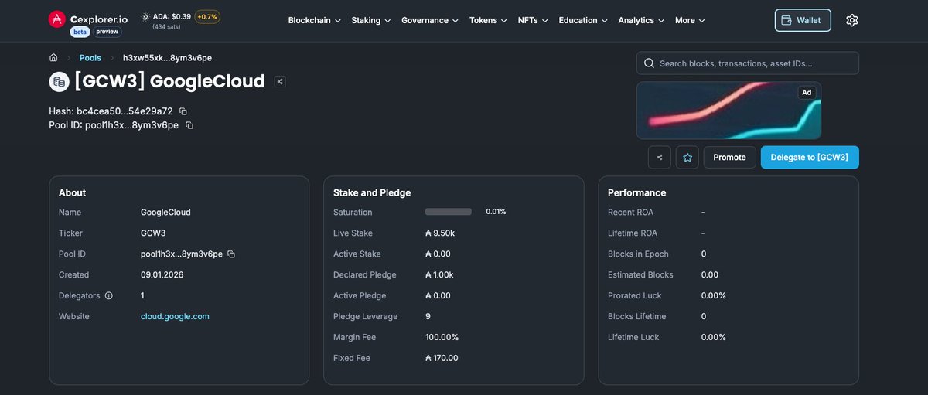Screen dimensions: 928x395
Task: Open the Blockchain menu
Action: click(x=315, y=20)
